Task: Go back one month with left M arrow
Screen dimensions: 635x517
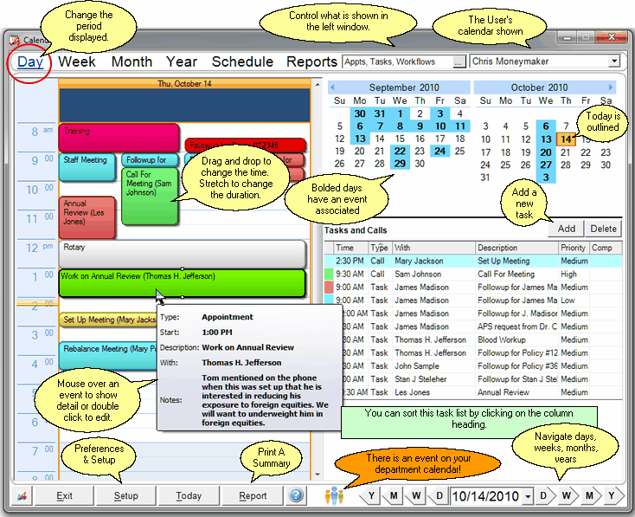Action: tap(393, 495)
